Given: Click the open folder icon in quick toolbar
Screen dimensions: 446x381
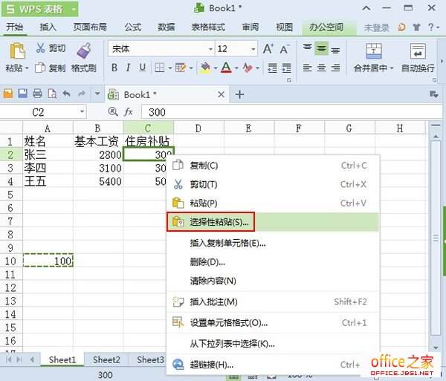Looking at the screenshot, I should coord(8,94).
